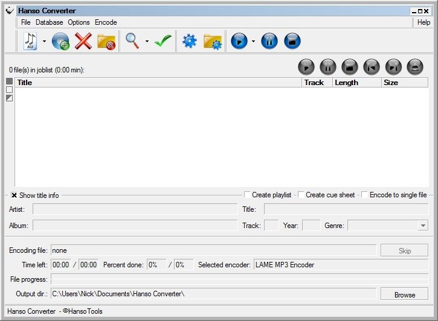
Task: Add audio CD contents with disc icon
Action: coord(60,41)
